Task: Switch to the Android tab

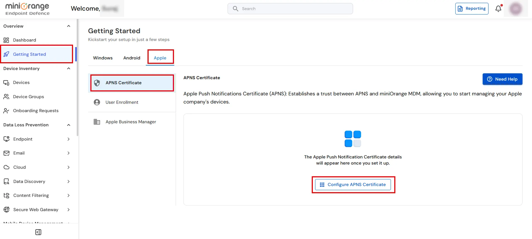Action: (x=132, y=58)
